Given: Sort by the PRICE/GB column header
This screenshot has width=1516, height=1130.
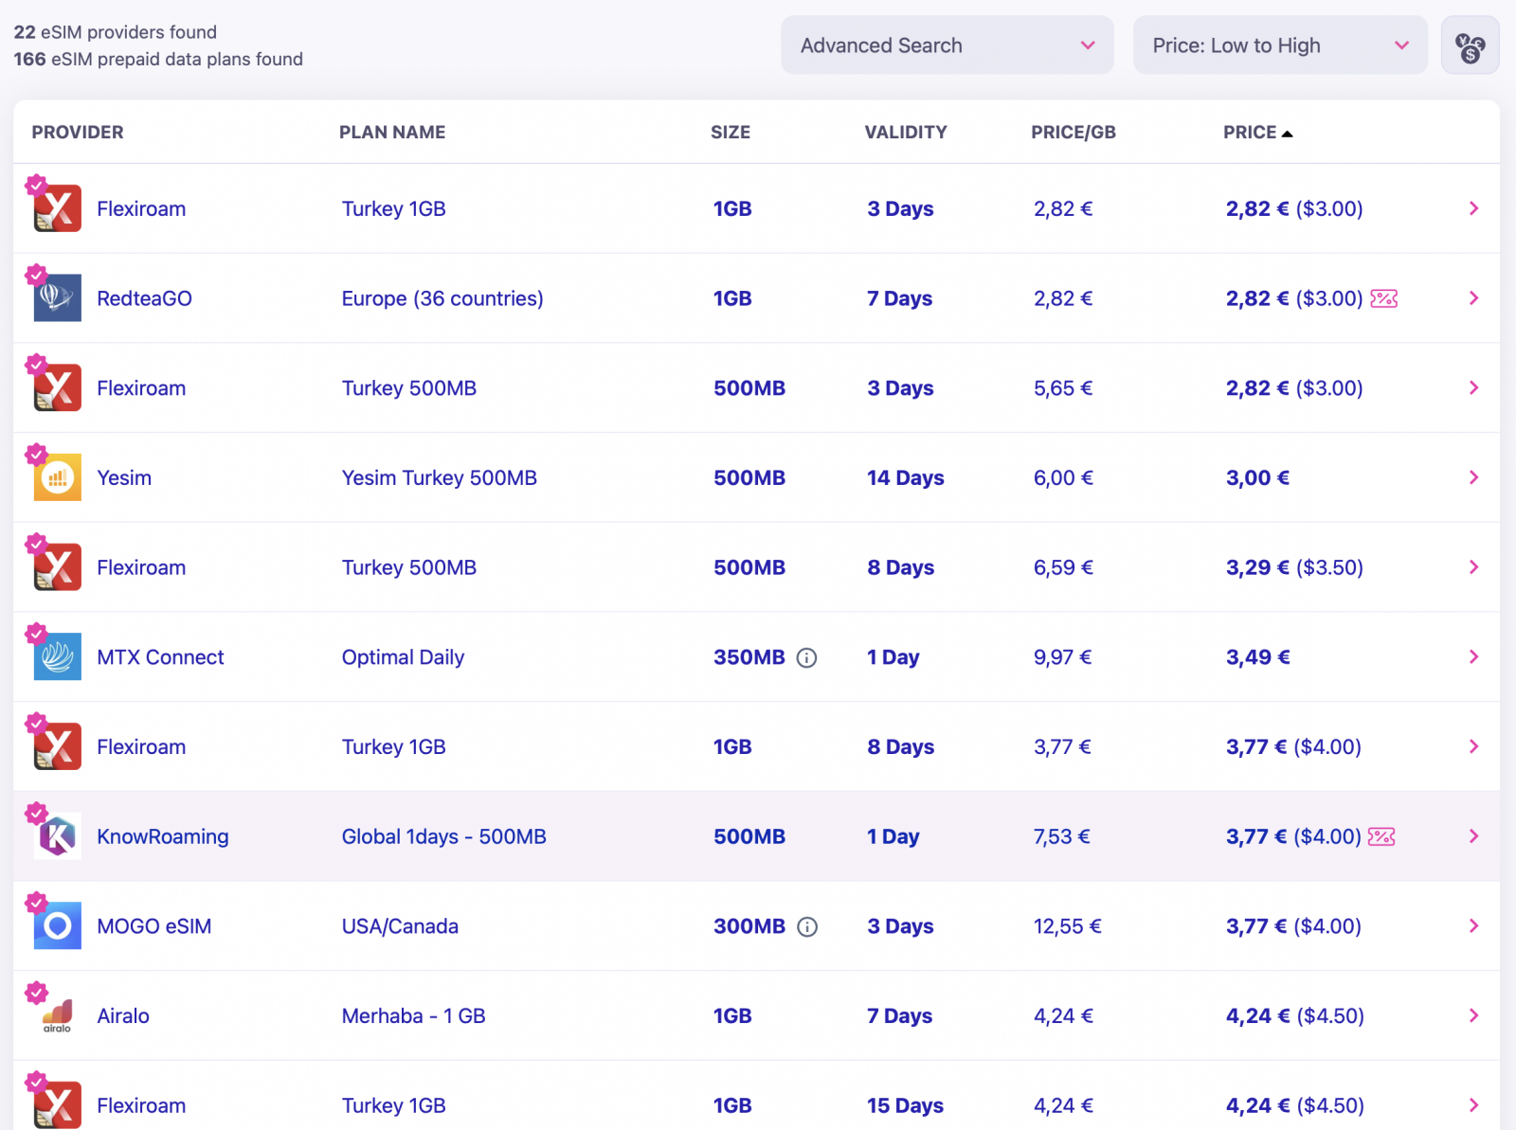Looking at the screenshot, I should coord(1073,133).
